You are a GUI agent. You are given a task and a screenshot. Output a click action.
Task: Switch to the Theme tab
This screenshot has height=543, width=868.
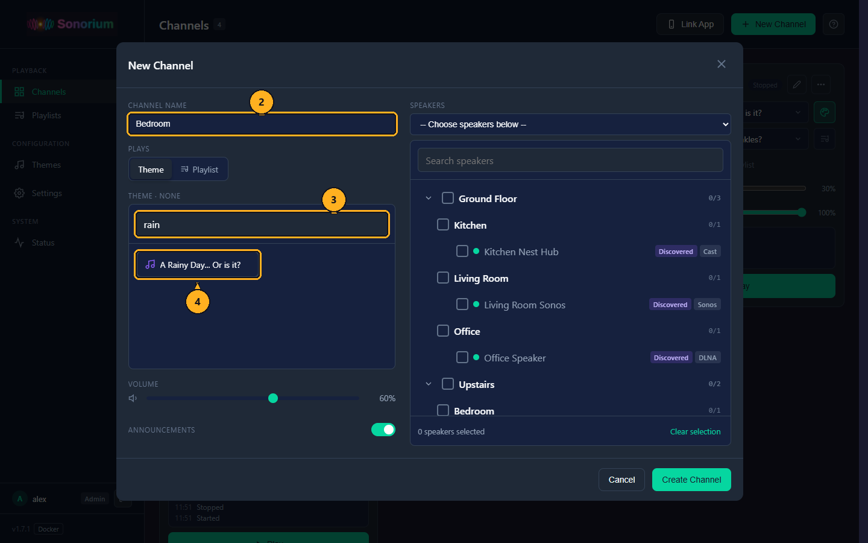[151, 170]
